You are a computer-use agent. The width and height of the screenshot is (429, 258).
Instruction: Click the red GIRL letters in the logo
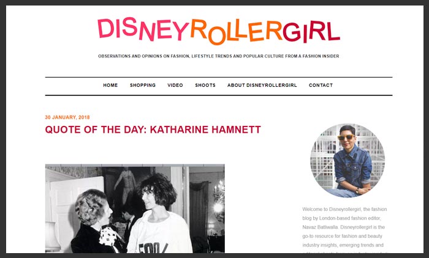[x=311, y=31]
